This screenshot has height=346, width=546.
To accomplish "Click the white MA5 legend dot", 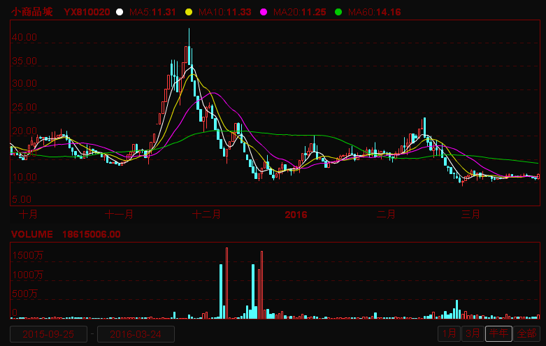I will coord(120,13).
